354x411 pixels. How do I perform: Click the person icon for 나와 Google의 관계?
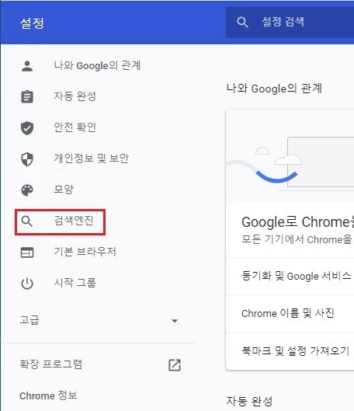click(x=27, y=66)
